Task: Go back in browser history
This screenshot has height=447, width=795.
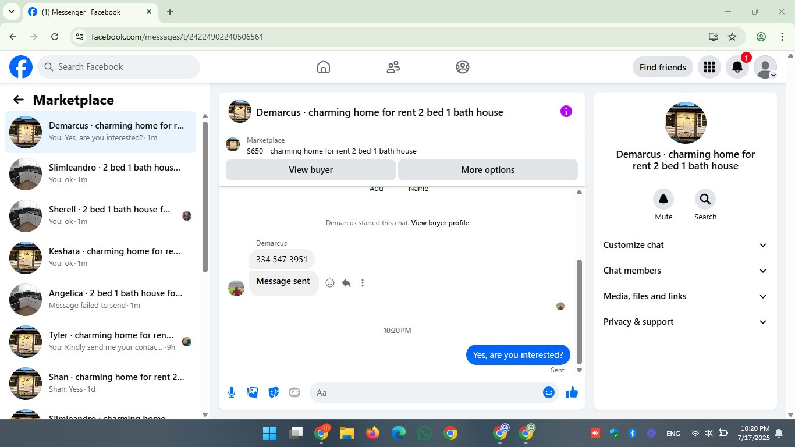Action: [13, 37]
